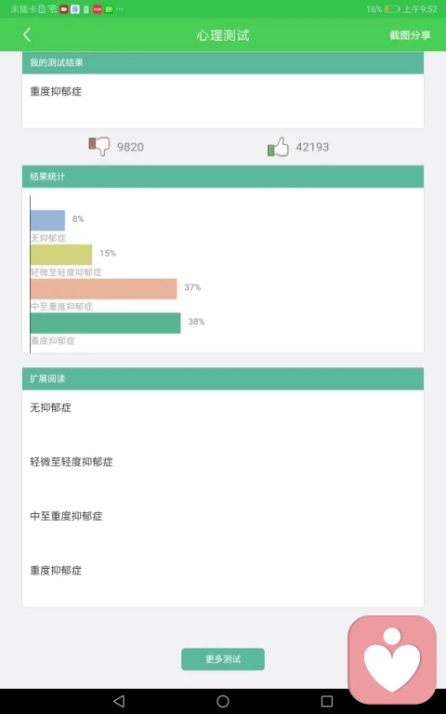Tap the thumbs-down icon
This screenshot has height=714, width=446.
pyautogui.click(x=98, y=146)
